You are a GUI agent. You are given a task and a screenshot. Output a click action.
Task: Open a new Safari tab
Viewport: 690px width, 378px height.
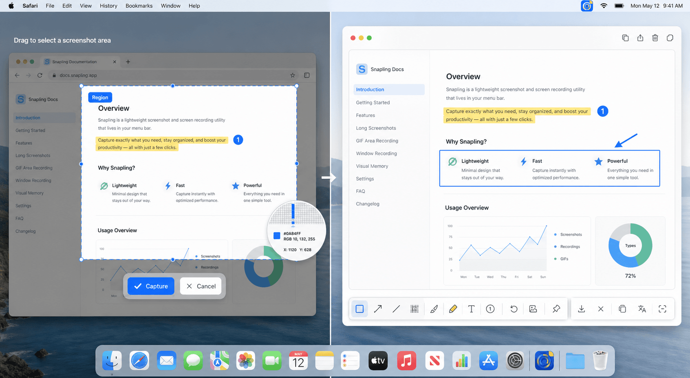[x=128, y=62]
